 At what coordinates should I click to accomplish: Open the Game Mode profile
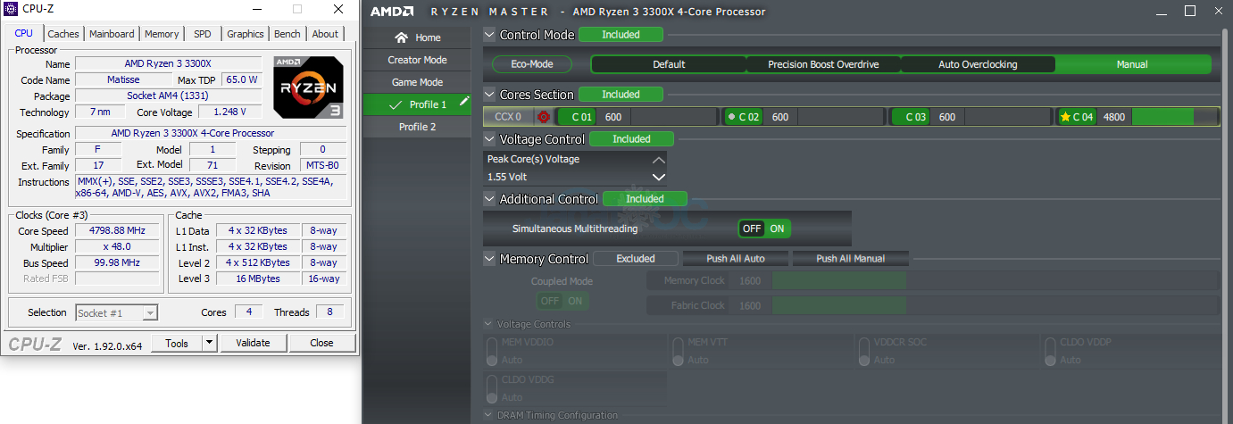click(417, 82)
